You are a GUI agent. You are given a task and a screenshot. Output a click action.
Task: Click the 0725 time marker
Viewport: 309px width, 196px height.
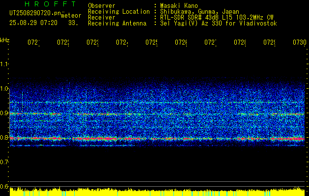pyautogui.click(x=151, y=43)
